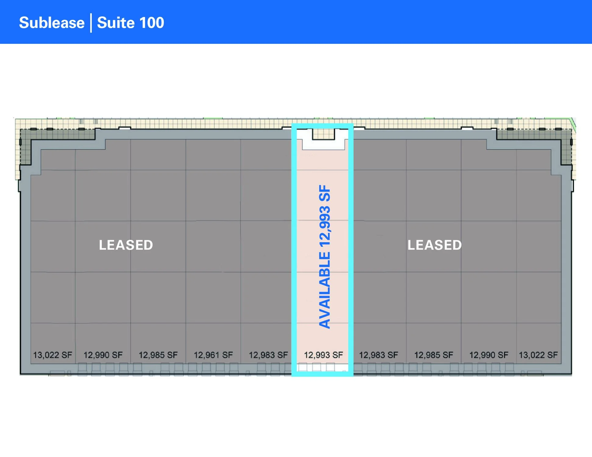The image size is (592, 457).
Task: Select the horizontal "12,993 SF" label in highlighted bay
Action: click(323, 355)
